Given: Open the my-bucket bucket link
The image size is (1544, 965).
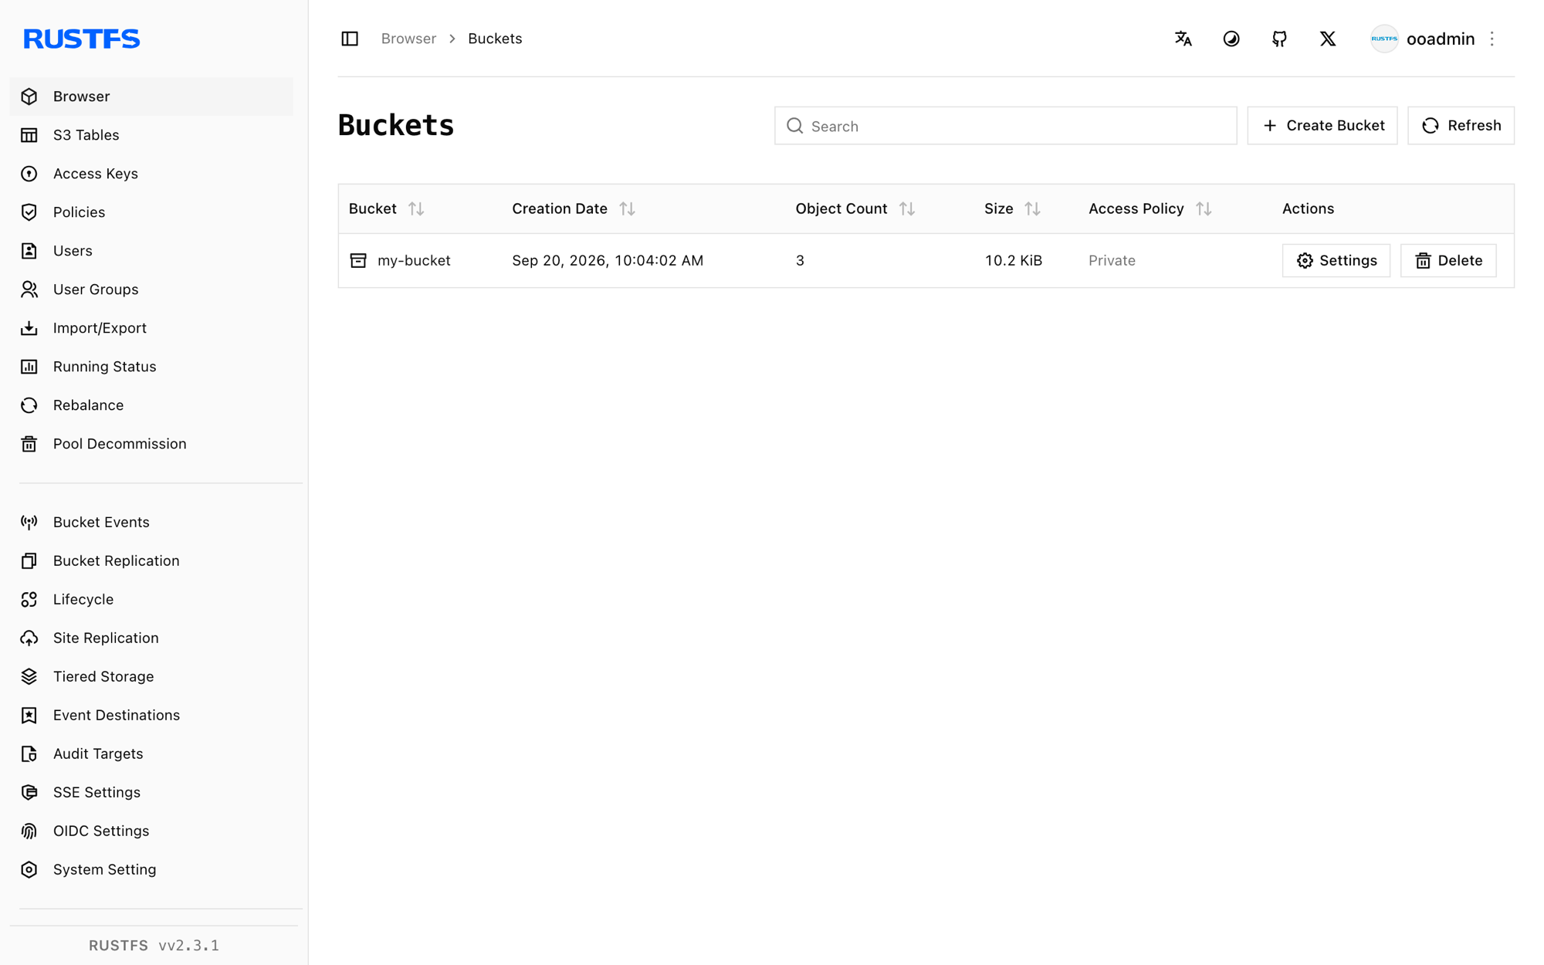Looking at the screenshot, I should coord(414,260).
